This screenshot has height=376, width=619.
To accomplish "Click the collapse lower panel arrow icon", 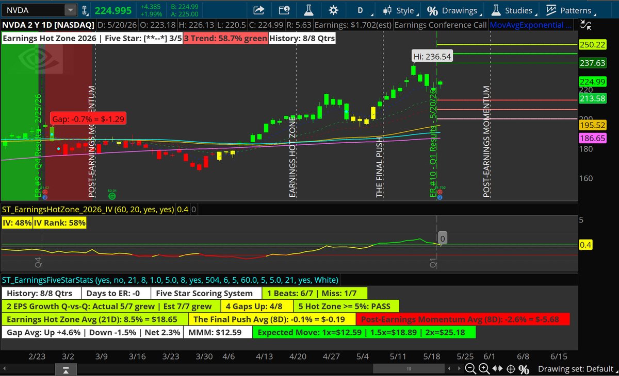I will pyautogui.click(x=65, y=370).
